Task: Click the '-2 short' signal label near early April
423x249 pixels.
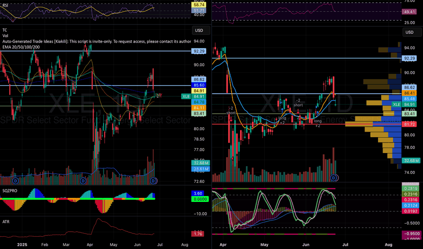Action: click(x=231, y=110)
